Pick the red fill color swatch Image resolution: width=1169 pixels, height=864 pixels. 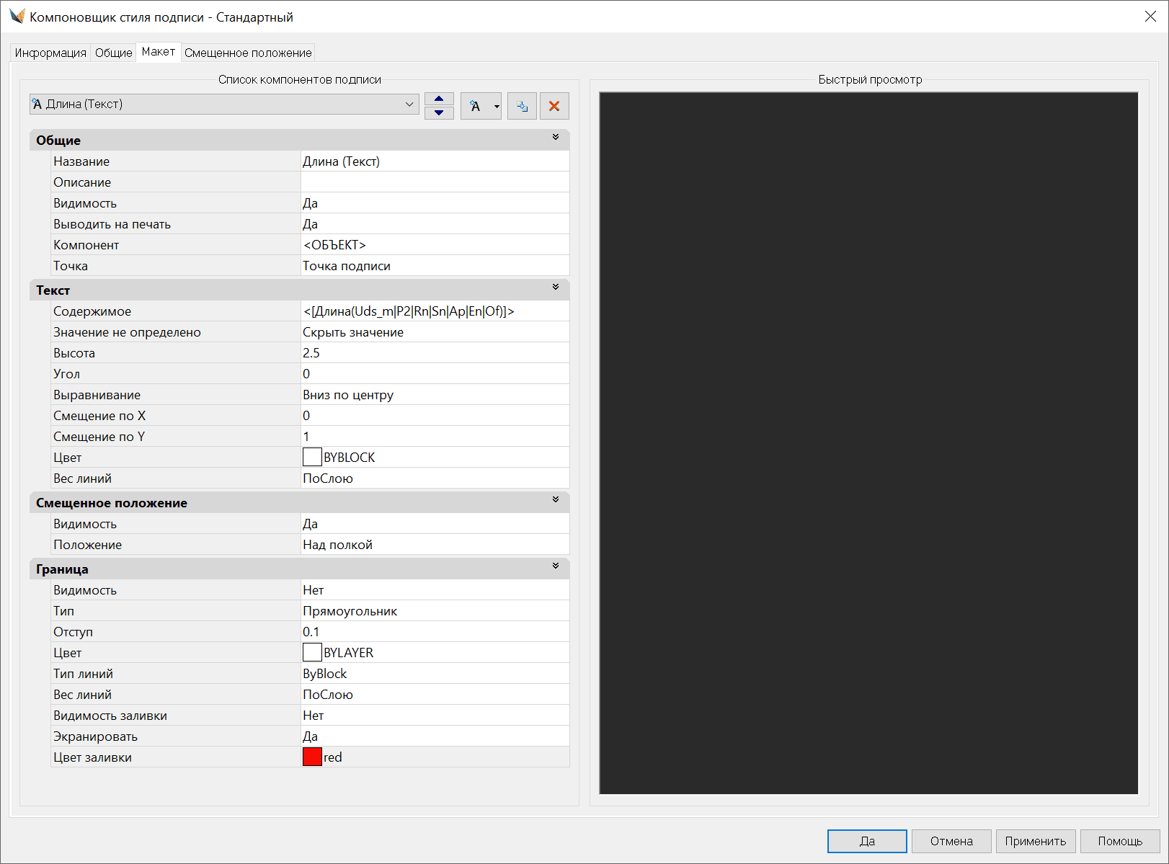coord(312,757)
